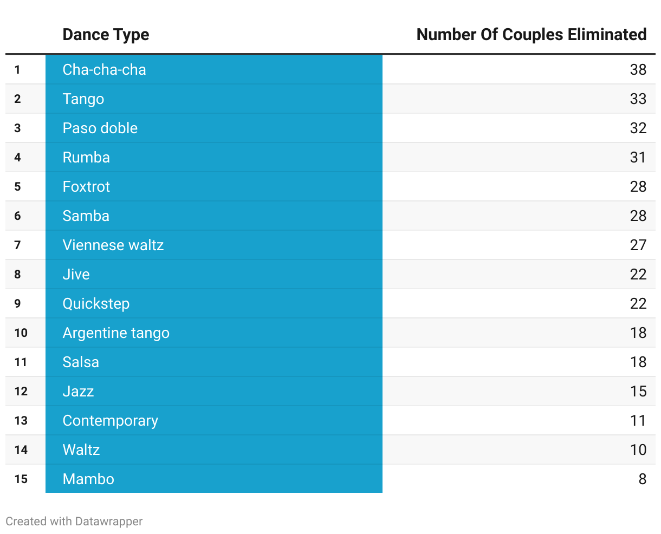The height and width of the screenshot is (534, 661).
Task: Select the Cha-cha-cha row cell
Action: pyautogui.click(x=104, y=70)
